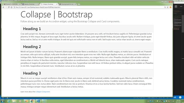The width and height of the screenshot is (184, 103).
Task: Open the system tray clock
Action: 178,101
